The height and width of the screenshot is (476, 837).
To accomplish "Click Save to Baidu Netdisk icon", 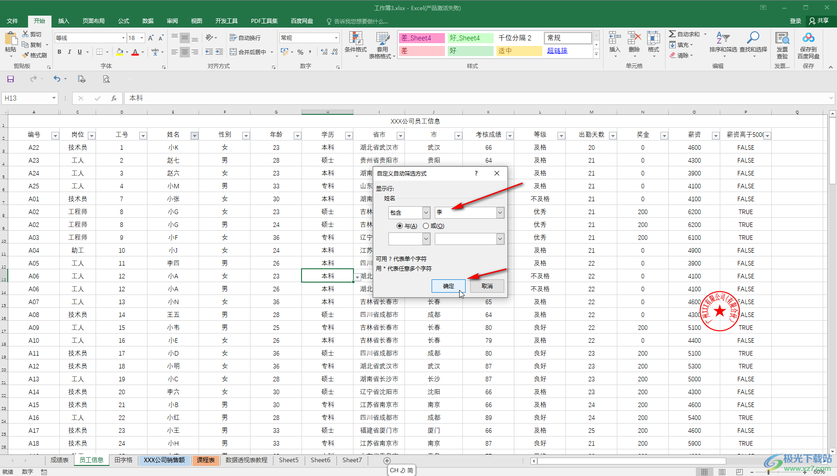I will coord(809,45).
